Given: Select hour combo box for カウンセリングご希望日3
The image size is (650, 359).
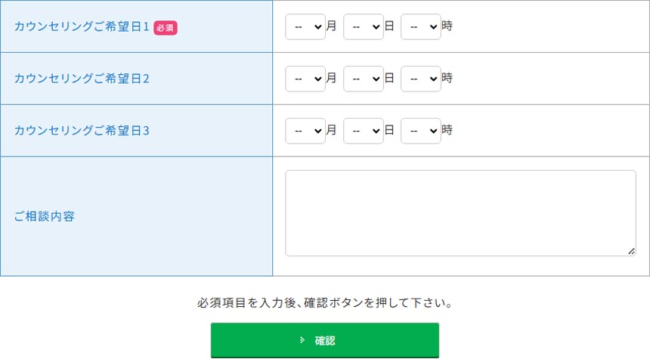Looking at the screenshot, I should (420, 131).
